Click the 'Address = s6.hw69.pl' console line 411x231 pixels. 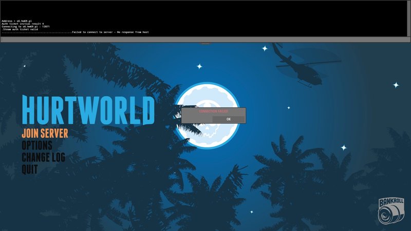[x=16, y=21]
